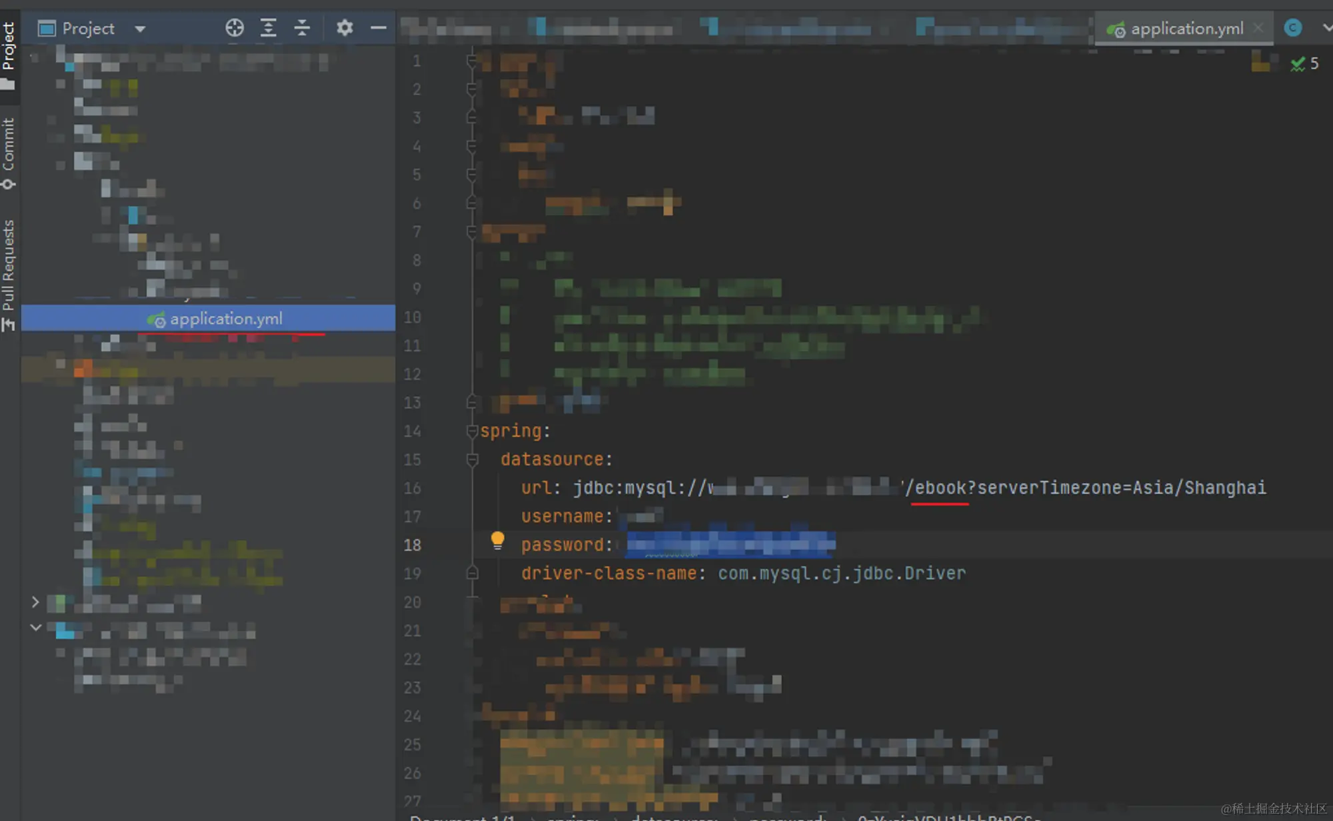Click line number 18 in the gutter
Viewport: 1333px width, 821px height.
pyautogui.click(x=412, y=545)
